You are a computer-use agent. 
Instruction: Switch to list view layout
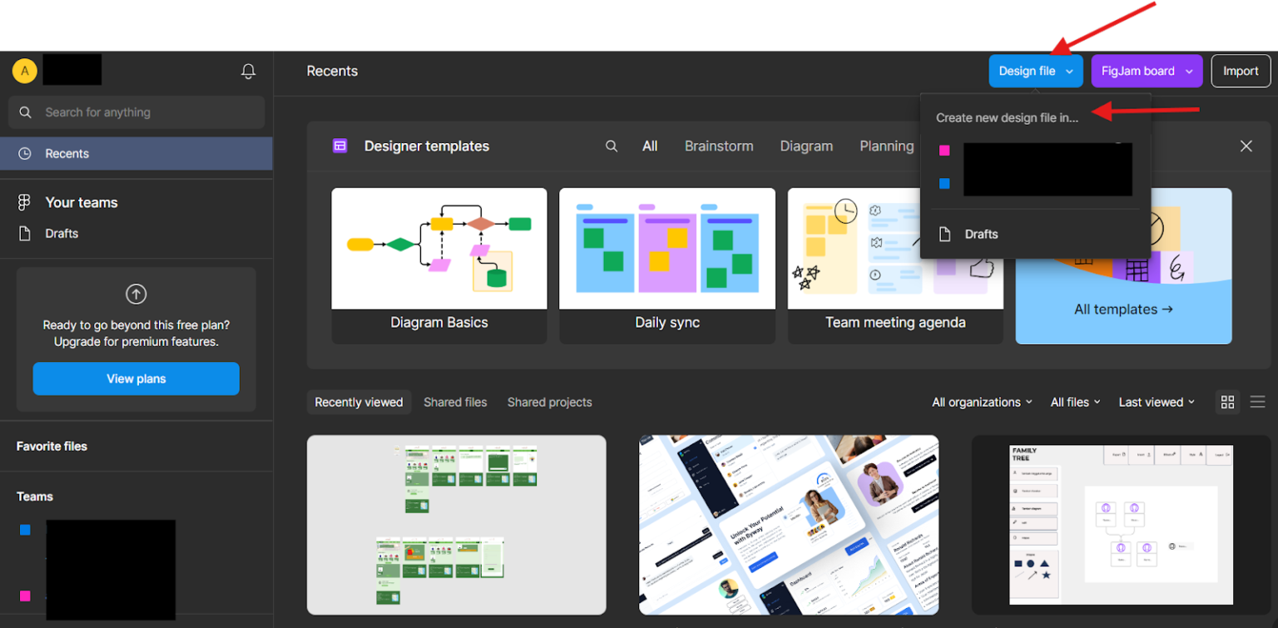(x=1258, y=402)
